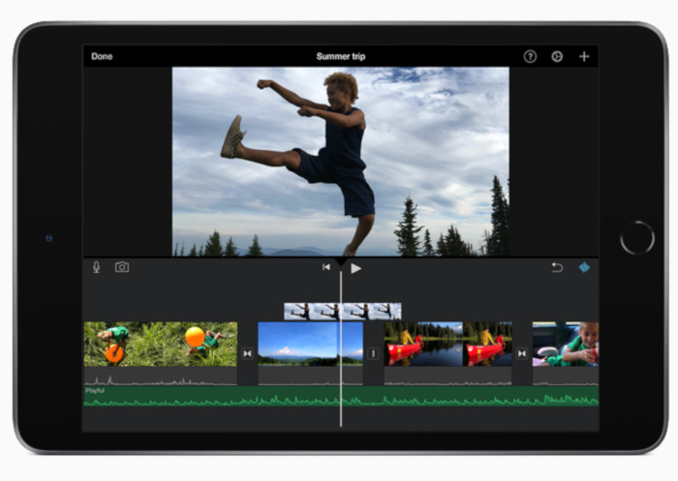Select the red canoe clip
This screenshot has width=678, height=481.
[447, 344]
